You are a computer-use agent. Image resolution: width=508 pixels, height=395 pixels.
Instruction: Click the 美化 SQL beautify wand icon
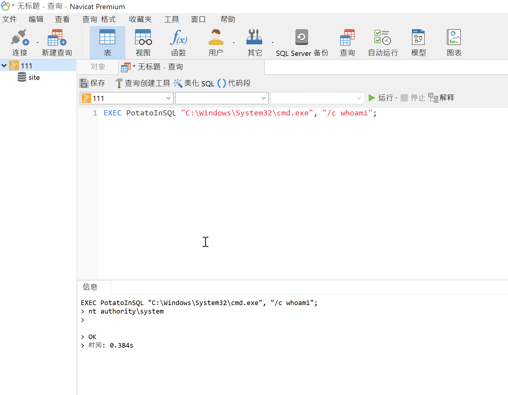click(x=178, y=83)
